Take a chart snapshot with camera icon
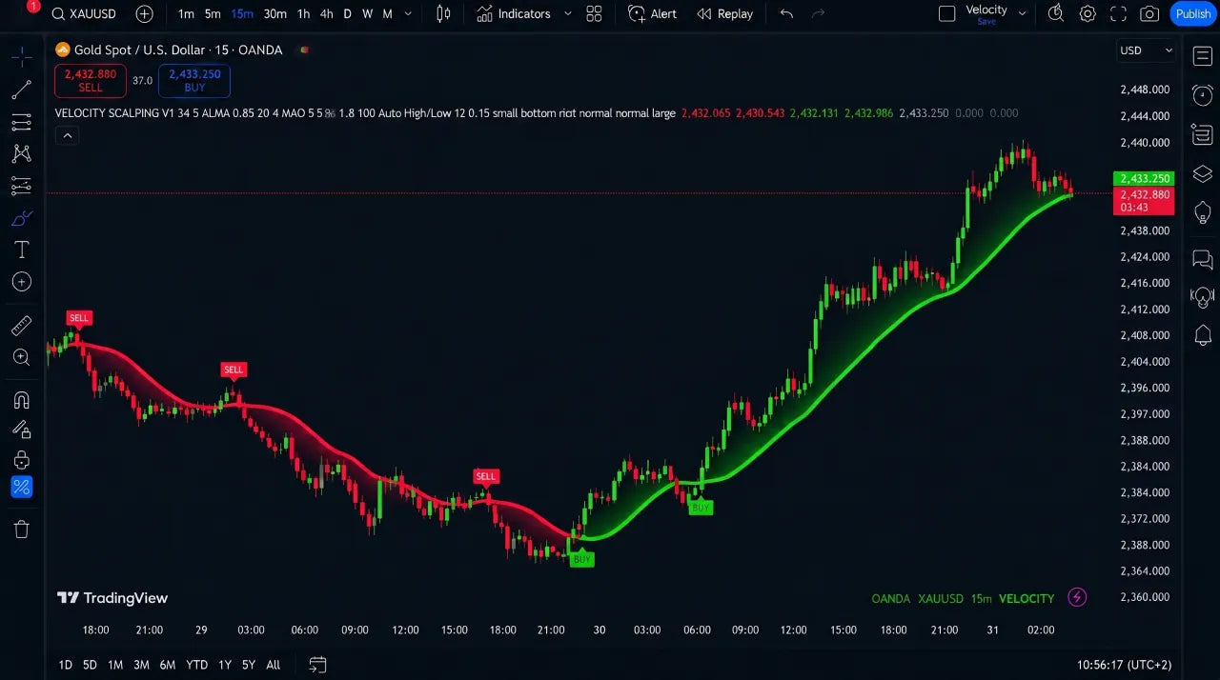Viewport: 1220px width, 680px height. tap(1150, 14)
